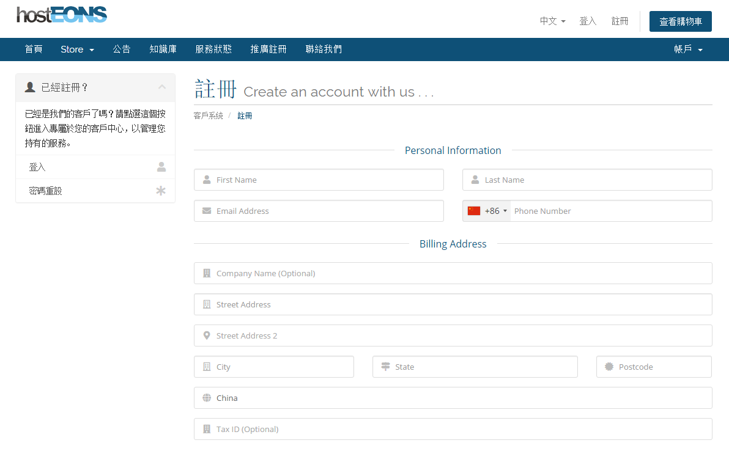Focus the Postcode input field
Viewport: 729px width, 451px height.
pos(654,367)
